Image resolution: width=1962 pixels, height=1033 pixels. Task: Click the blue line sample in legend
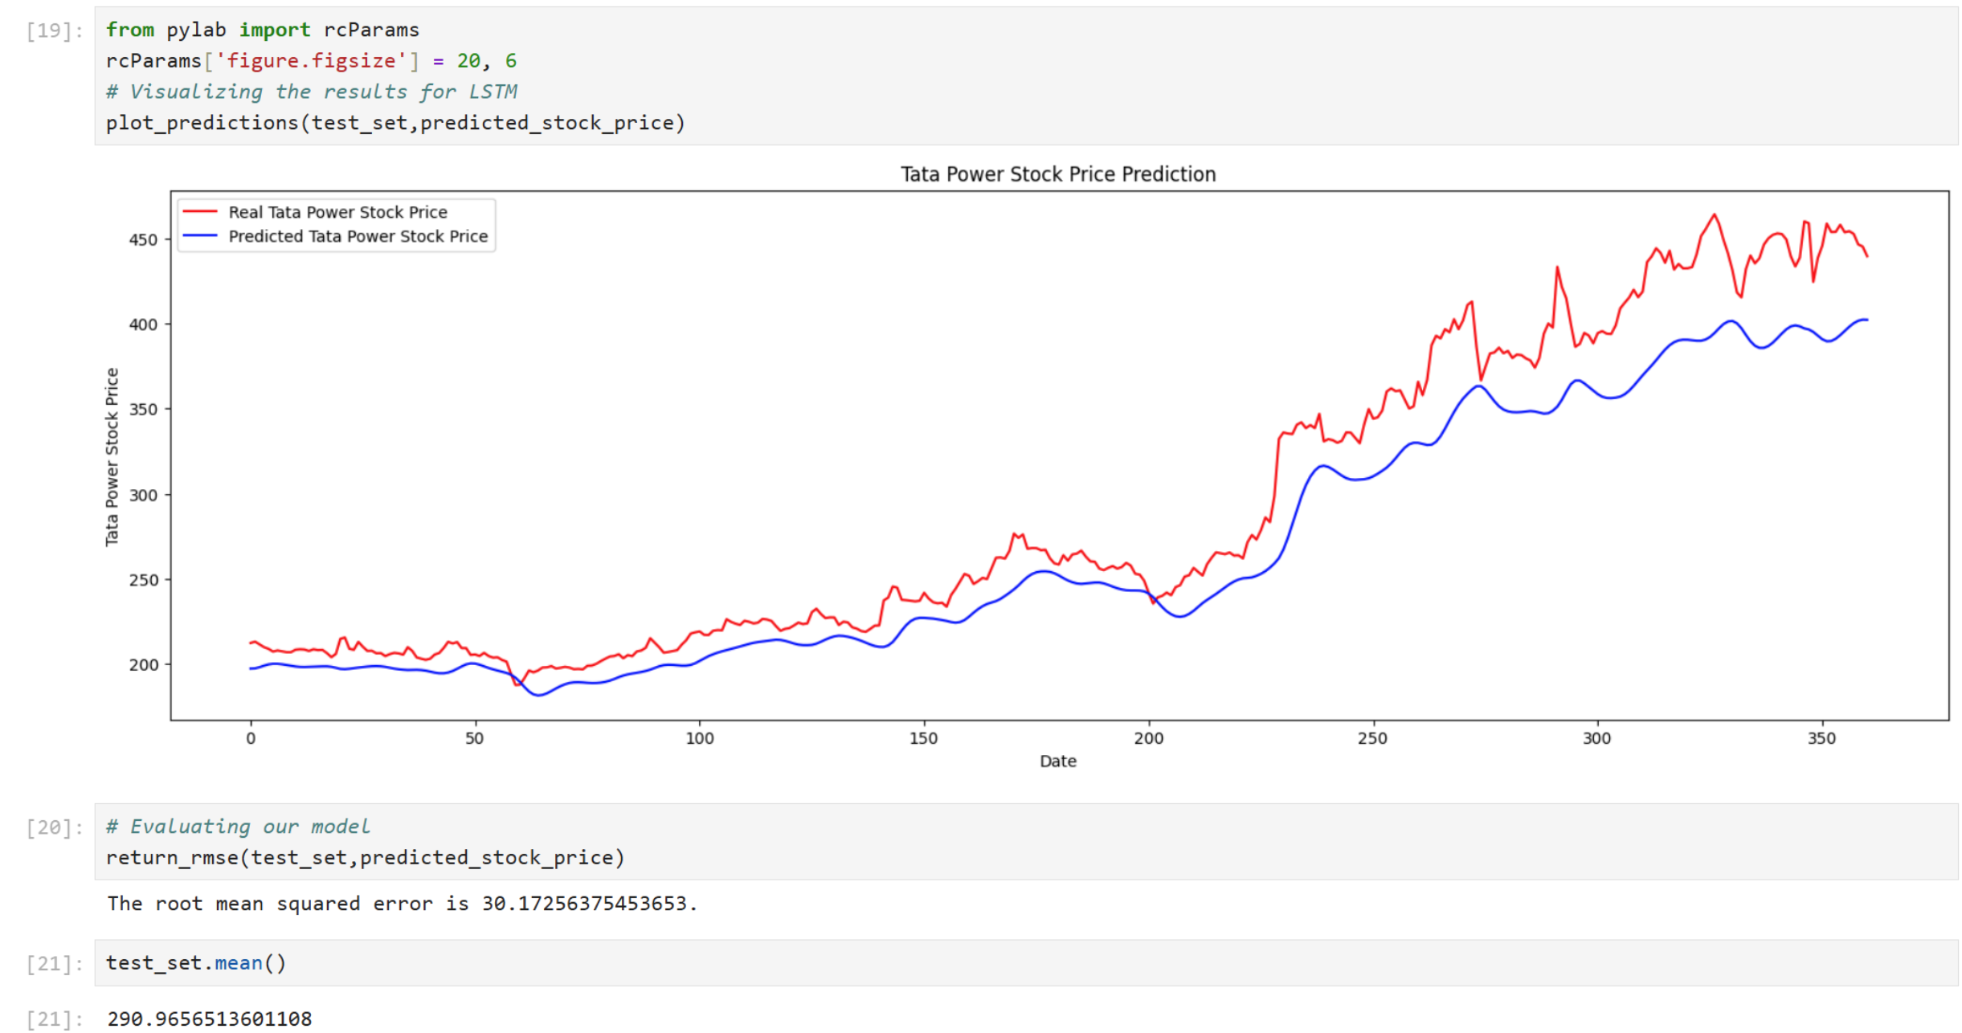pyautogui.click(x=201, y=236)
